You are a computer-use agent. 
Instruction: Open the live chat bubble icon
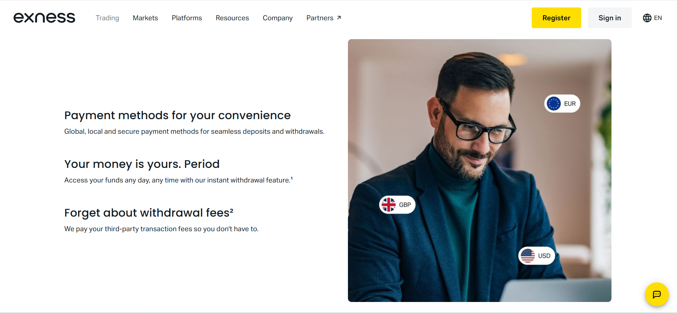pyautogui.click(x=657, y=295)
